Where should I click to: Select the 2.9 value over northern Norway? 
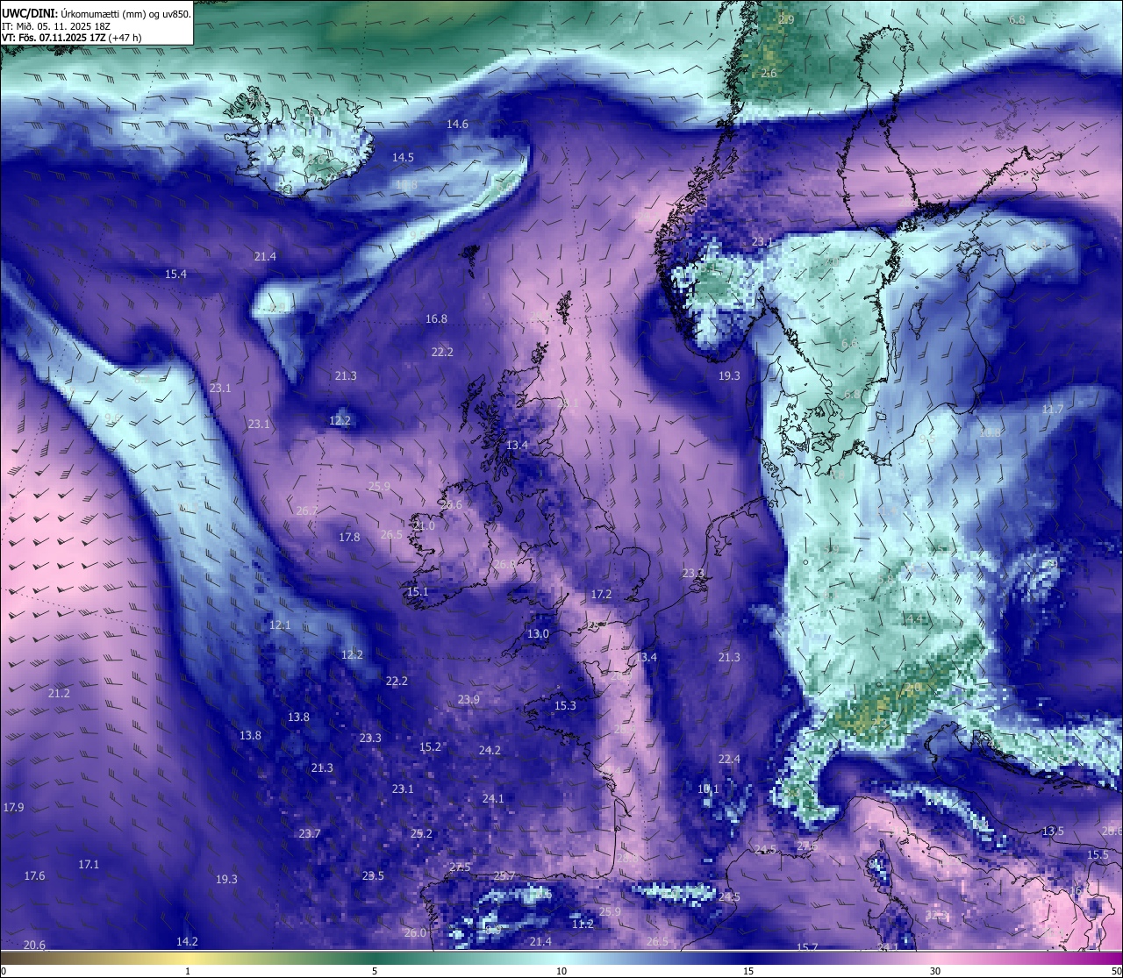point(786,19)
